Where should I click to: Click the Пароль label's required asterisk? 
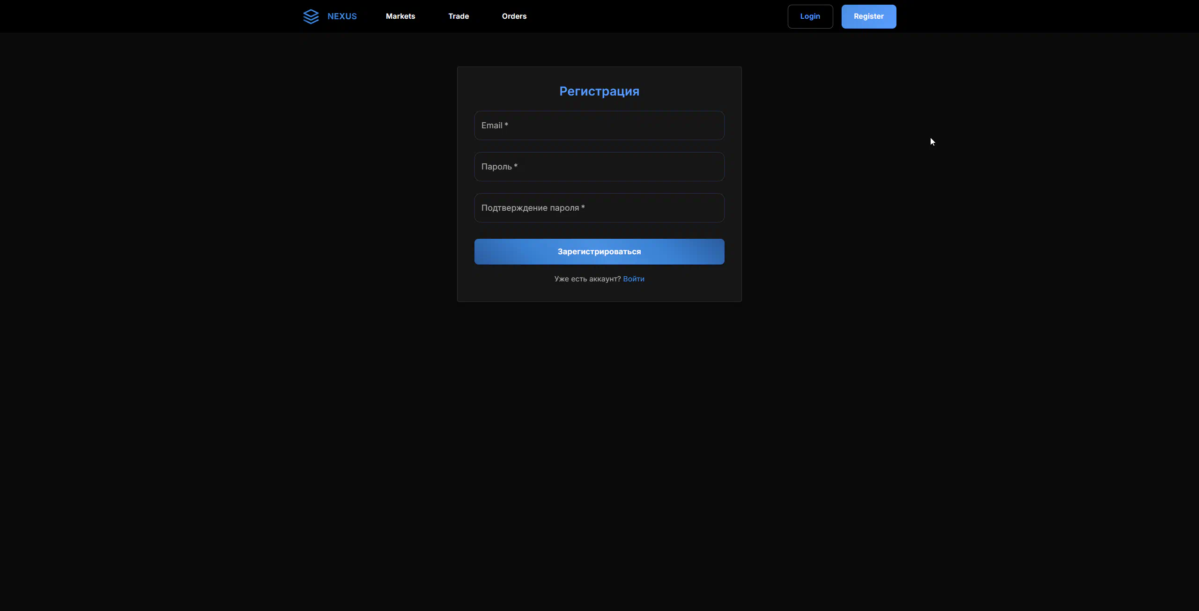tap(516, 166)
